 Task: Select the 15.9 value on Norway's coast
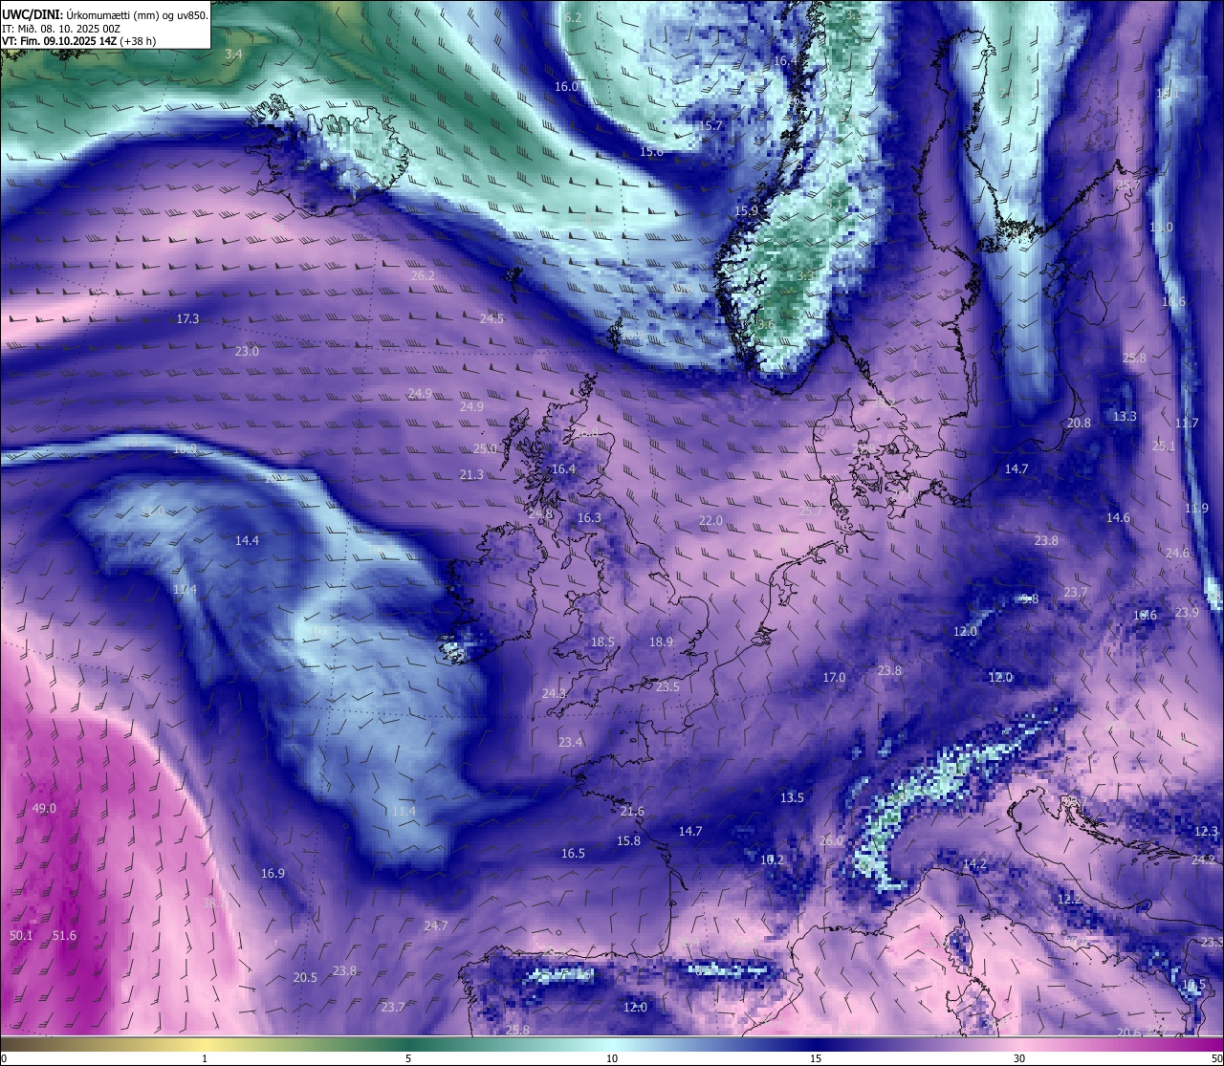tap(746, 210)
